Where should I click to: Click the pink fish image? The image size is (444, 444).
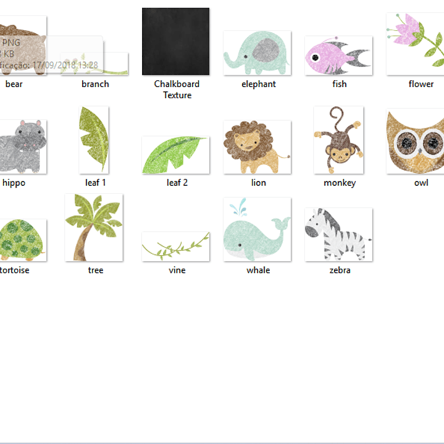(338, 56)
